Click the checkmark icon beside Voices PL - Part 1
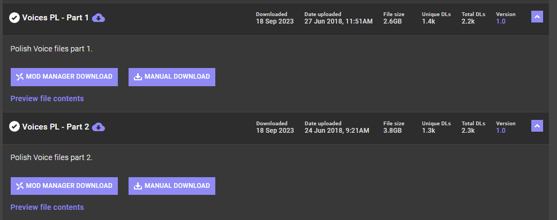Viewport: 557px width, 220px height. pos(14,17)
